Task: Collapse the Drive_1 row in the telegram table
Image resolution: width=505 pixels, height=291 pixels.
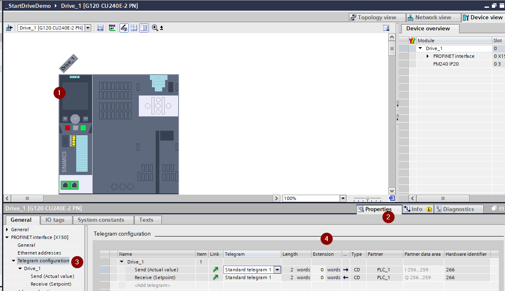Action: pyautogui.click(x=122, y=262)
